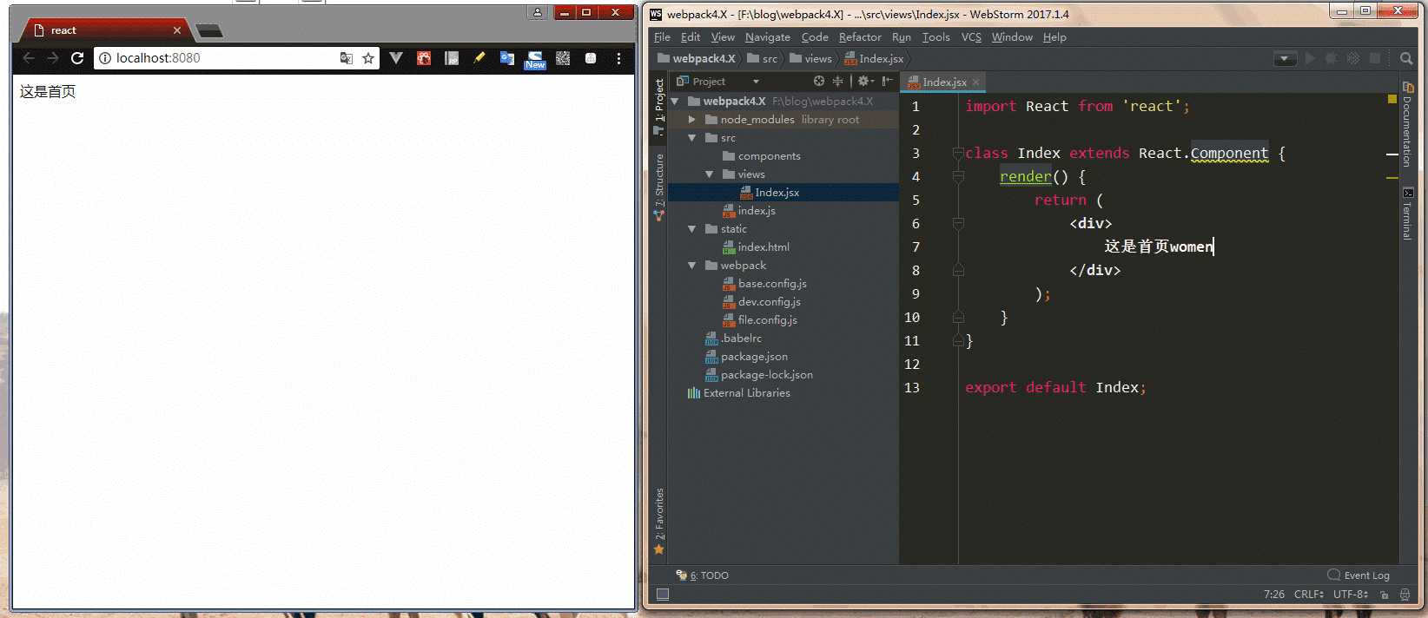This screenshot has width=1428, height=618.
Task: Collapse the webpack folder arrow
Action: (x=692, y=266)
